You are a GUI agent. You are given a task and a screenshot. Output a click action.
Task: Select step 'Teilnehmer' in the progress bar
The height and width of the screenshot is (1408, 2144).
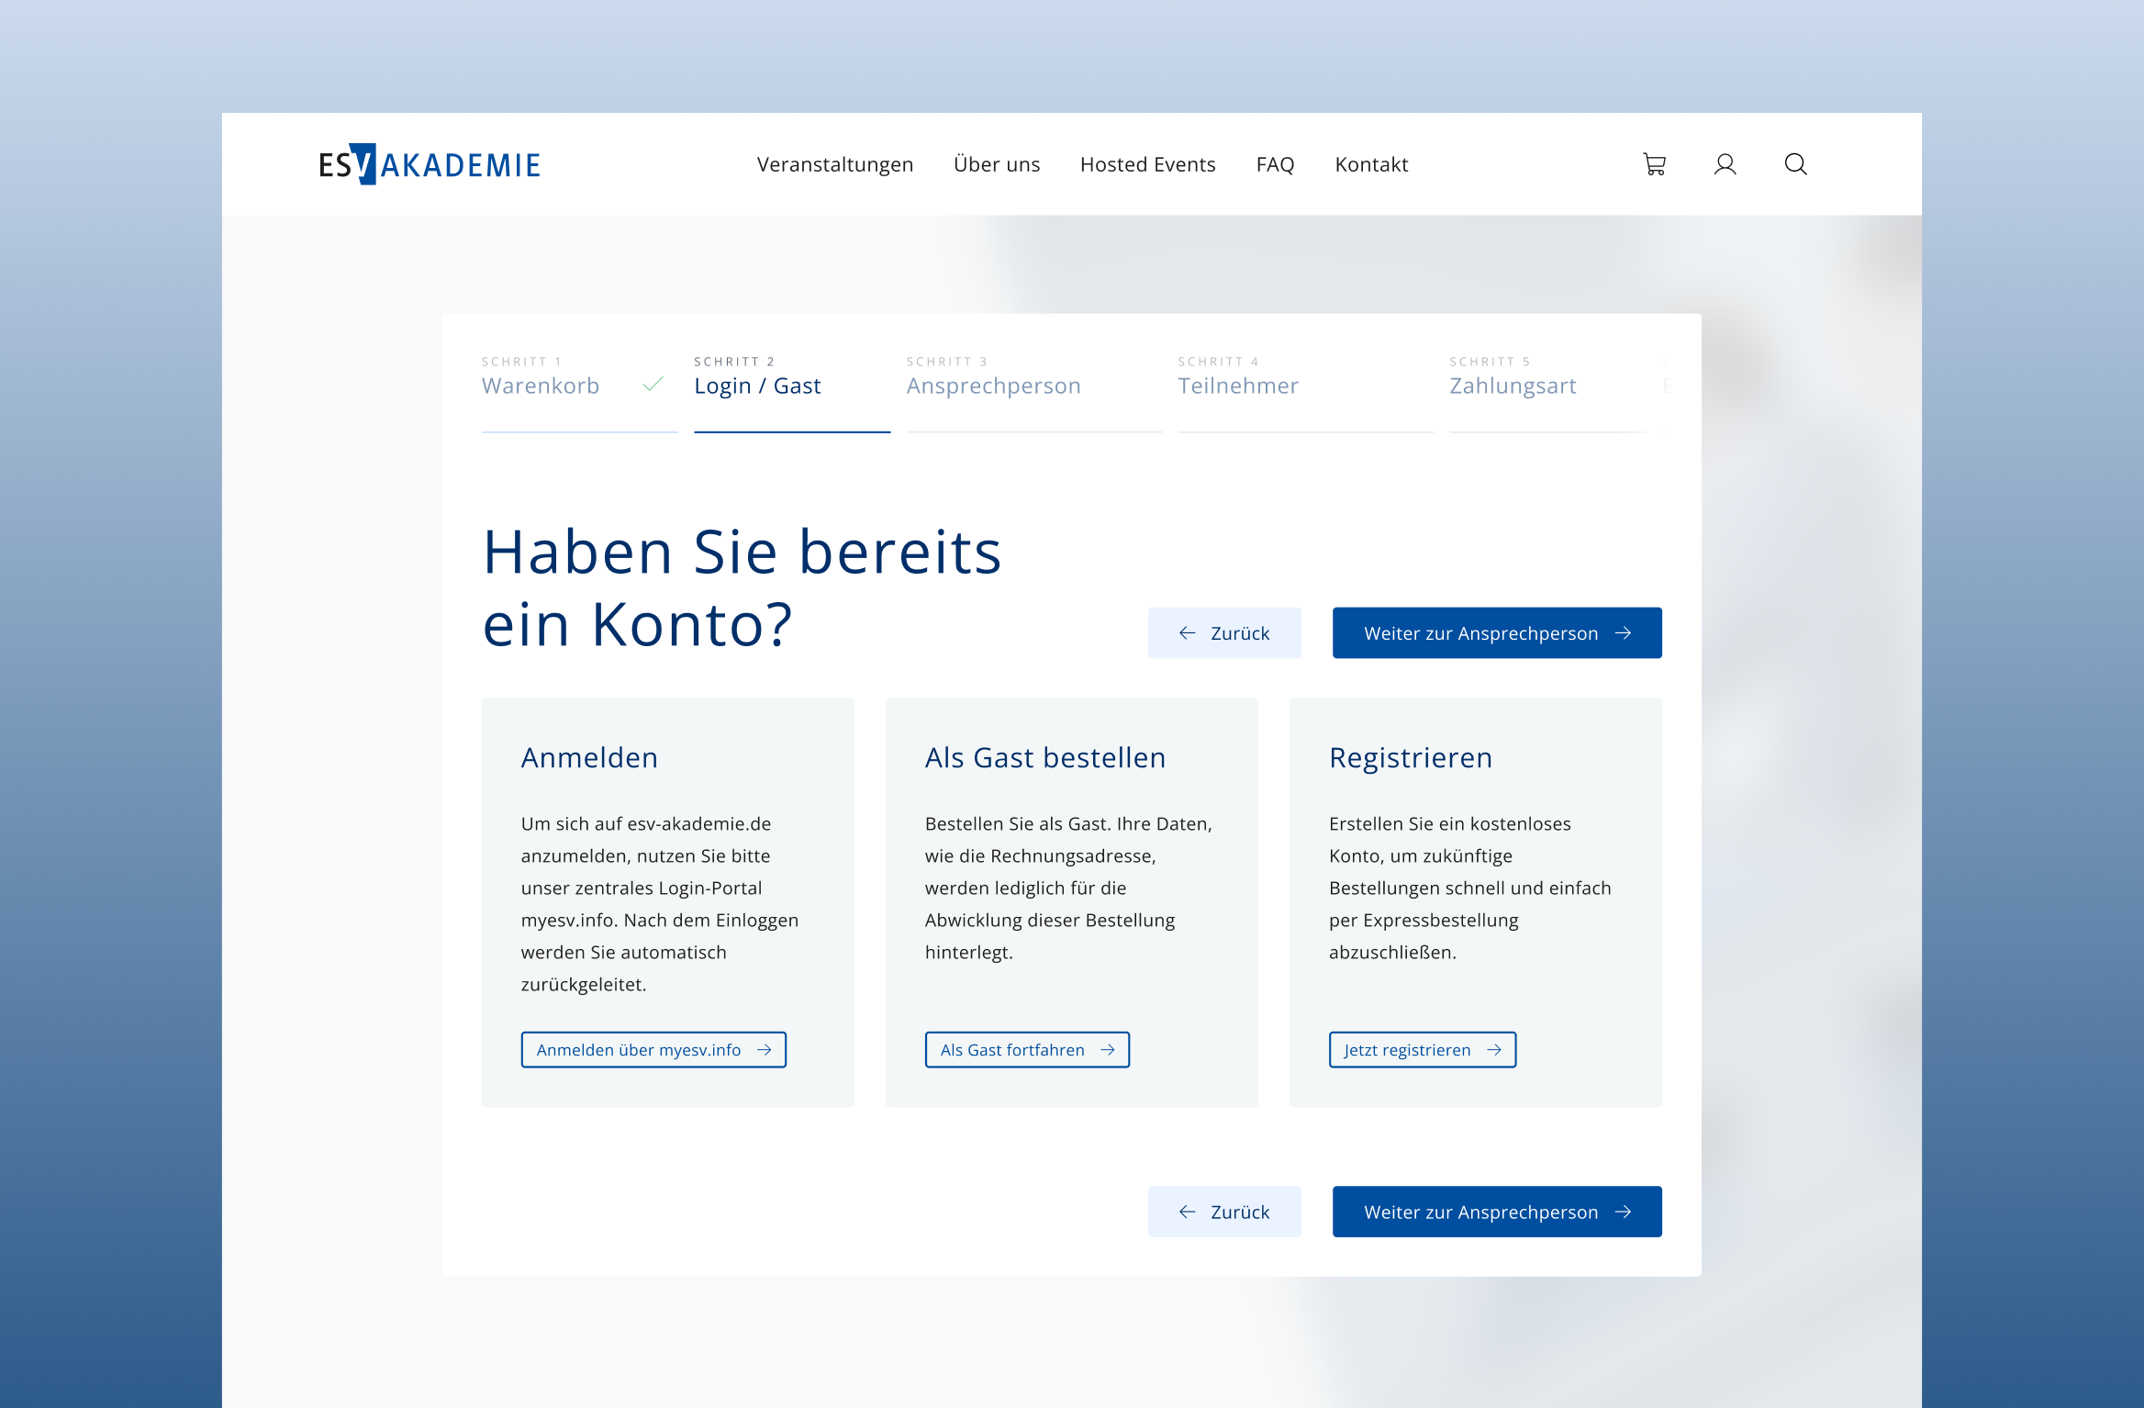pos(1240,386)
